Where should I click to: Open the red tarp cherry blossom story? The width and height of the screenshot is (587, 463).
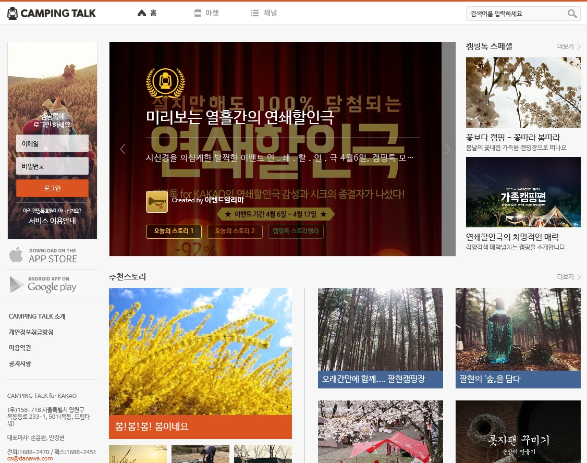tap(381, 432)
